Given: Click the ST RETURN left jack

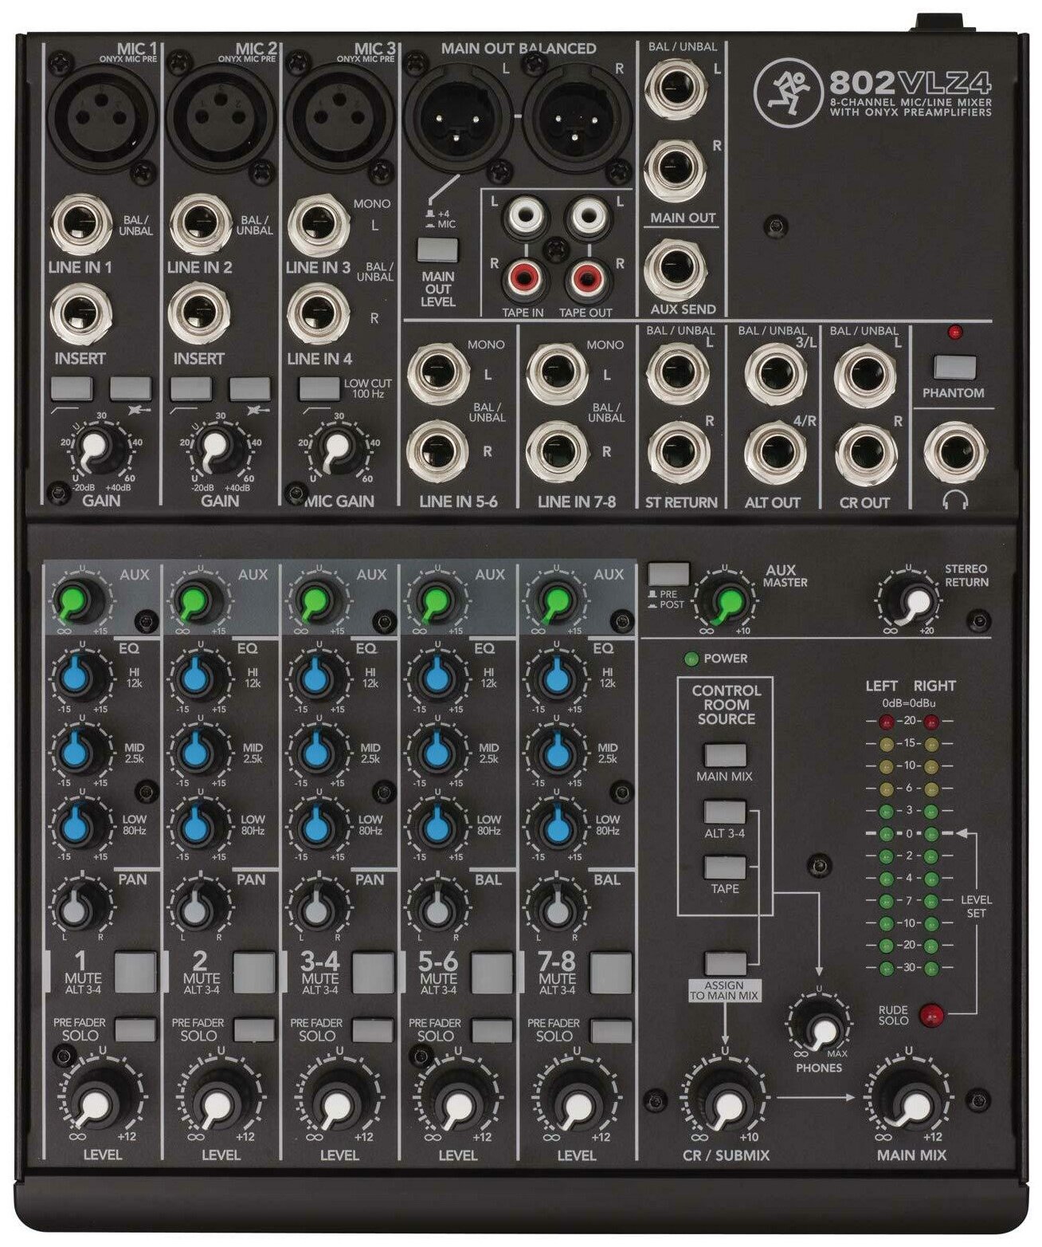Looking at the screenshot, I should (680, 374).
